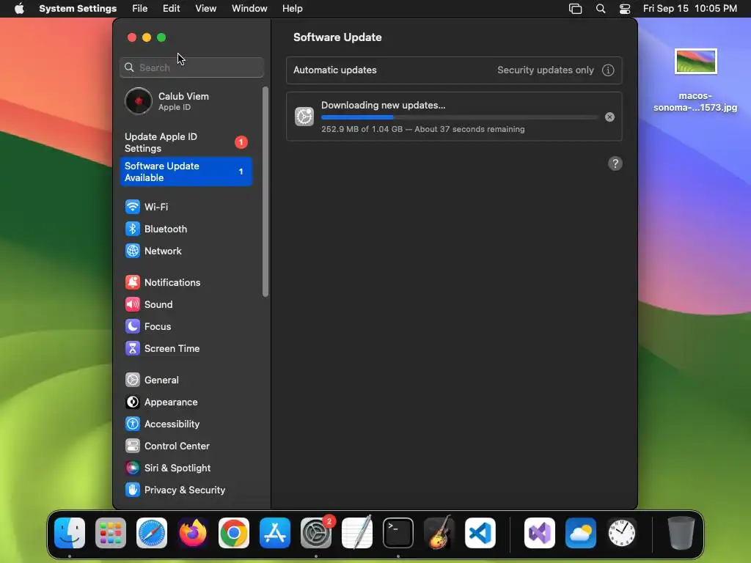This screenshot has width=751, height=563.
Task: Select Software Update Available item
Action: pos(186,172)
